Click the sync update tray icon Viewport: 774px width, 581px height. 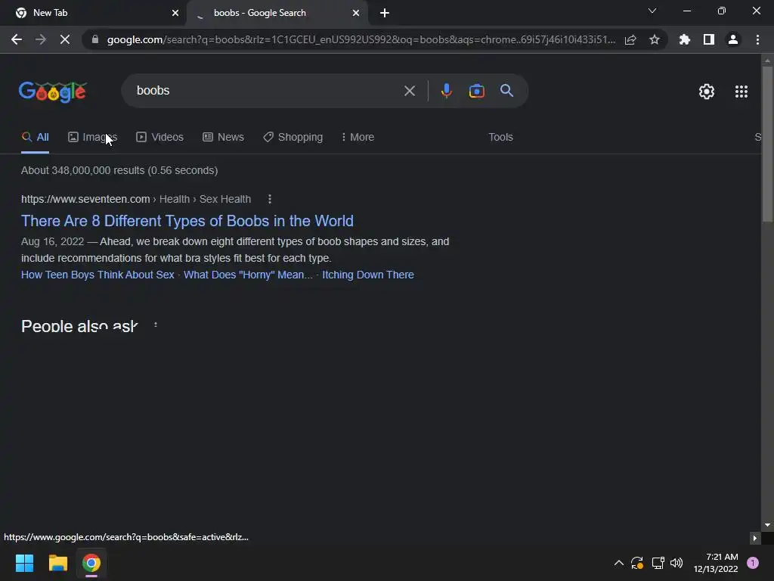pos(637,563)
